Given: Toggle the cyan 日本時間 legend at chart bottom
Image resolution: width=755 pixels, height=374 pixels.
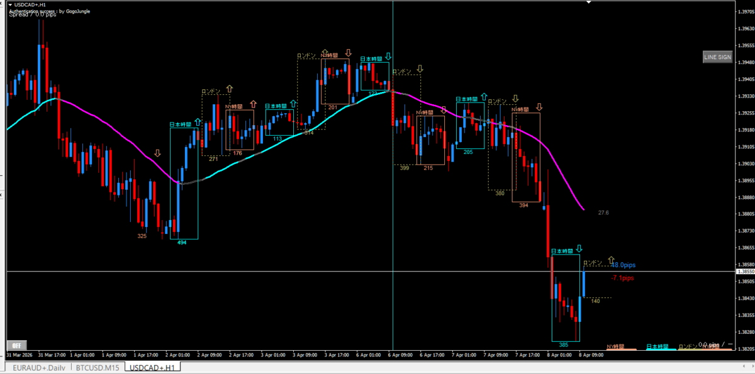Looking at the screenshot, I should 656,346.
